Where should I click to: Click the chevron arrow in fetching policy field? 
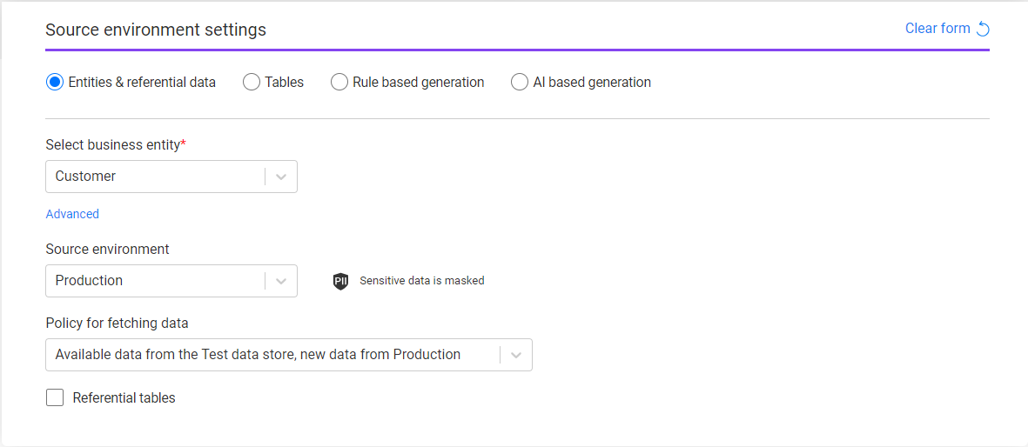(x=516, y=355)
